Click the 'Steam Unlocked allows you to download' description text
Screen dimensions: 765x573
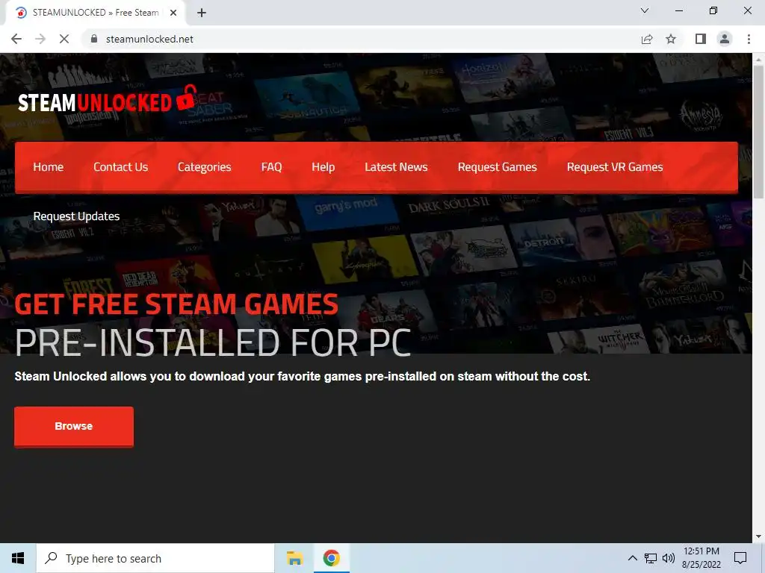[303, 377]
